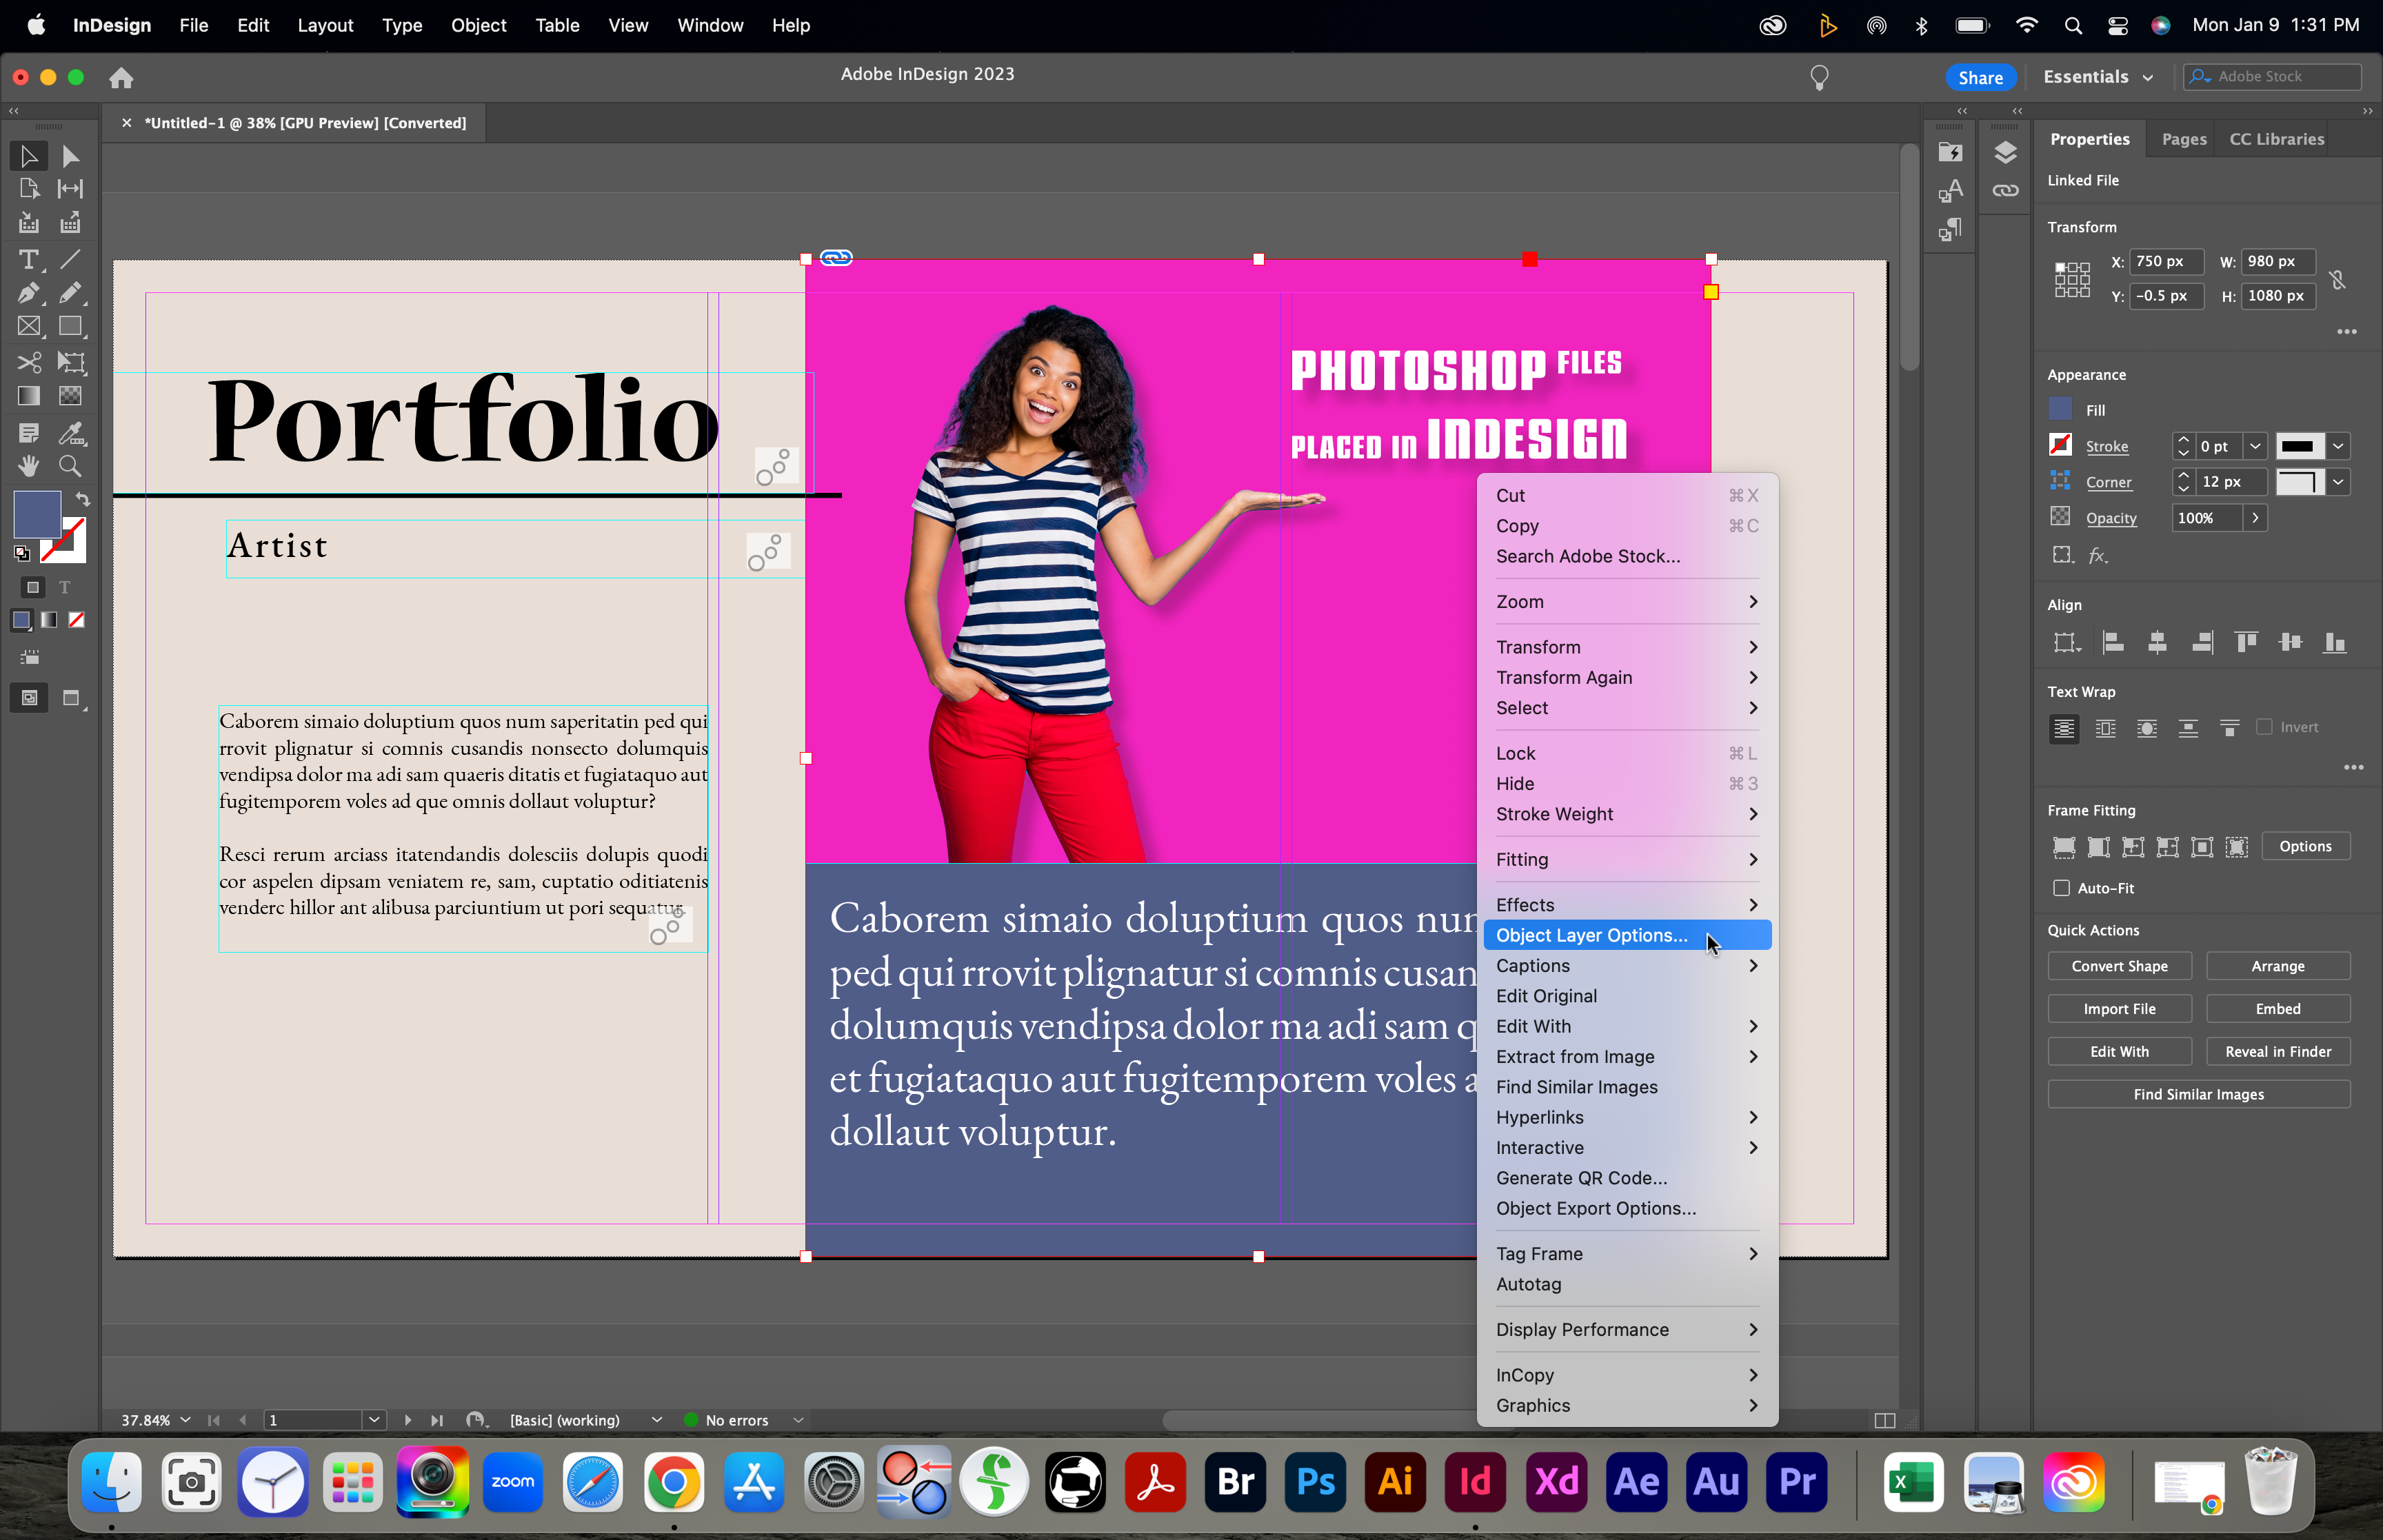
Task: Select the Hand tool
Action: (x=29, y=466)
